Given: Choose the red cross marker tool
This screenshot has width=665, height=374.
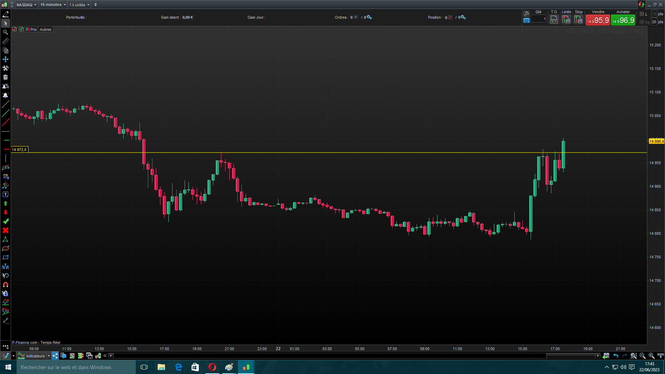Looking at the screenshot, I should [x=5, y=230].
